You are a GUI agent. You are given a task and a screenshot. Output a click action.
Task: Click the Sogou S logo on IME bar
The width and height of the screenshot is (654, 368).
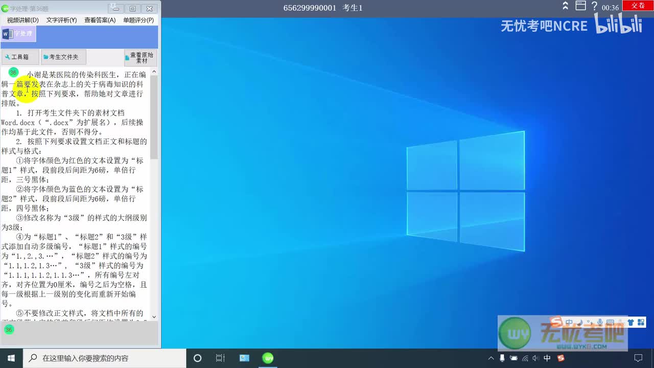pyautogui.click(x=556, y=322)
